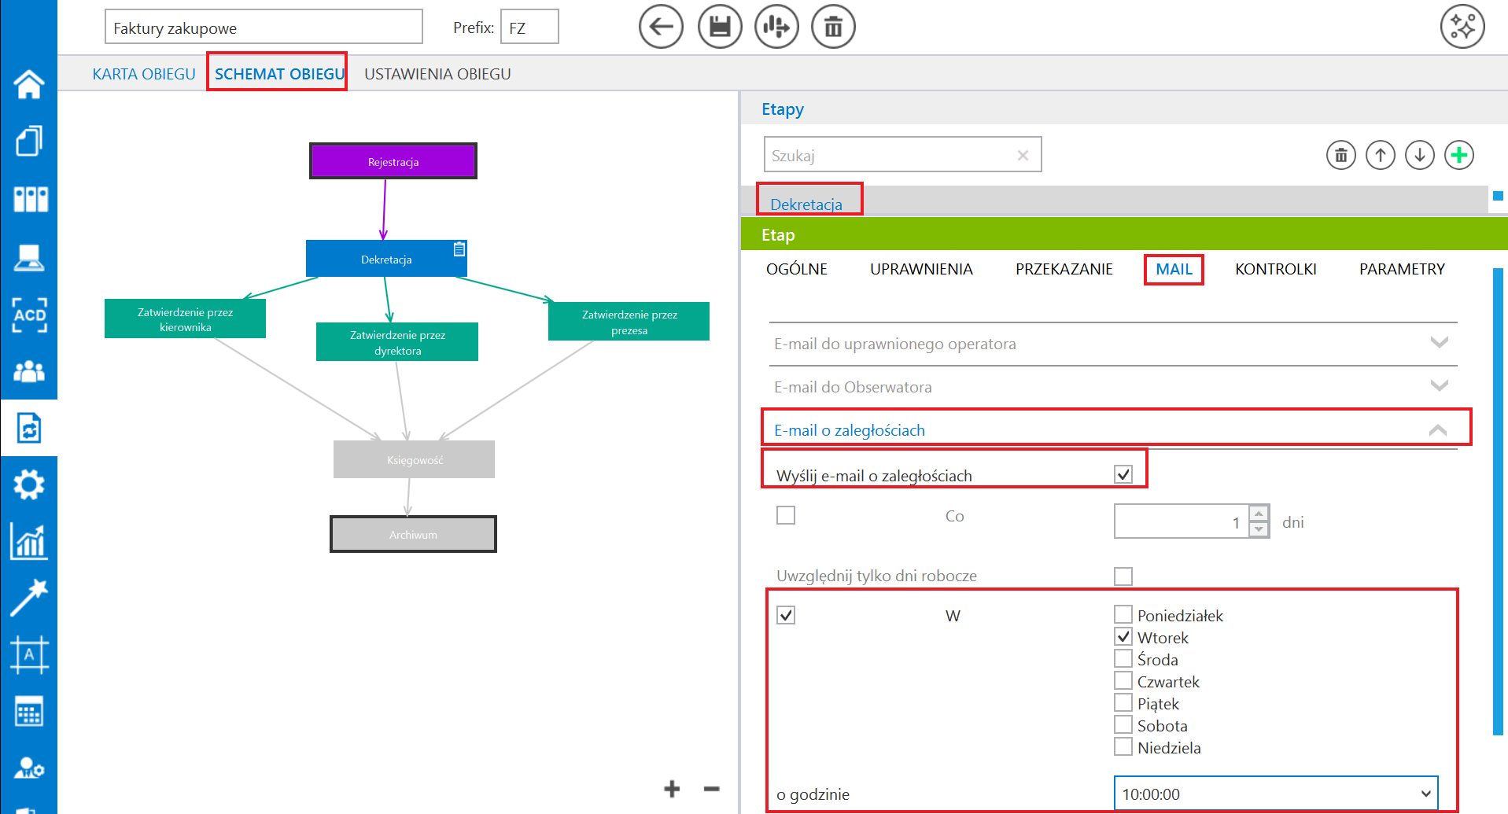
Task: Open the KONTROLKI stage tab
Action: pyautogui.click(x=1275, y=269)
